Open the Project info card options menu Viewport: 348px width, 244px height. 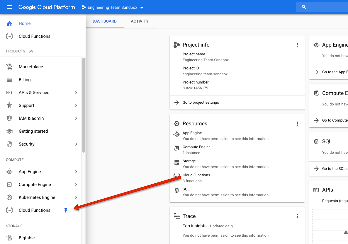297,45
